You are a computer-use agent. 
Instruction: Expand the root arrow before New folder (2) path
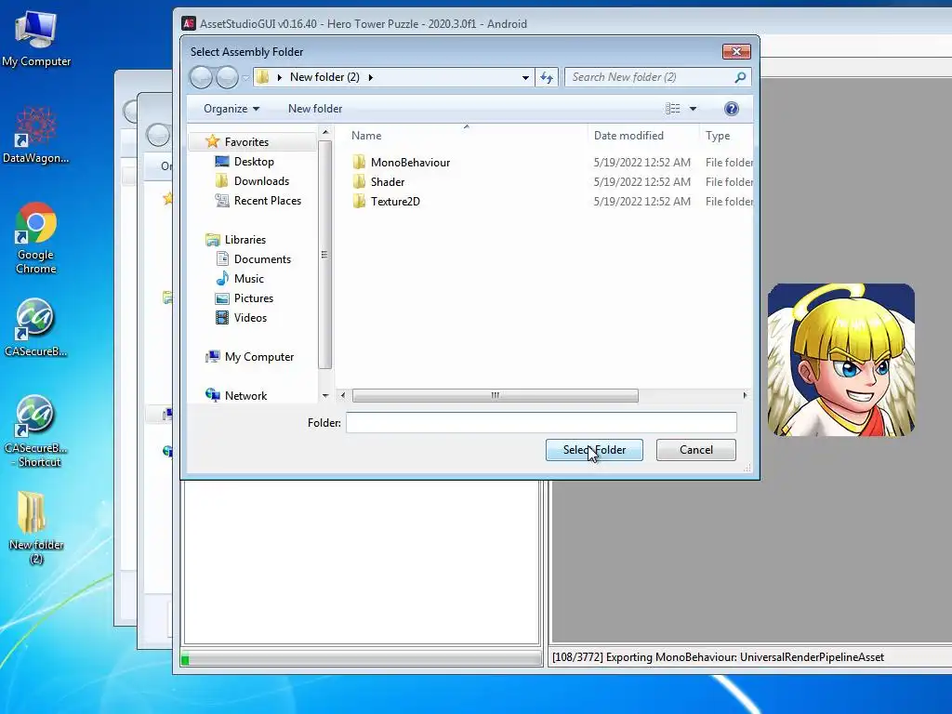[279, 78]
